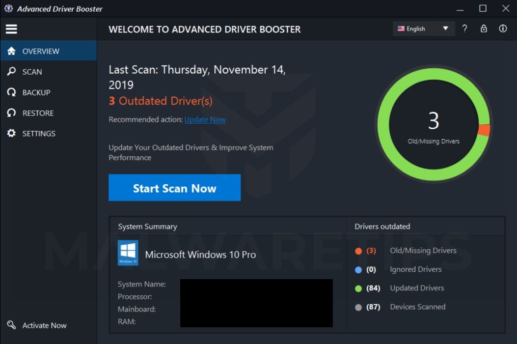The width and height of the screenshot is (517, 344).
Task: Click the Settings gear icon
Action: pos(12,133)
